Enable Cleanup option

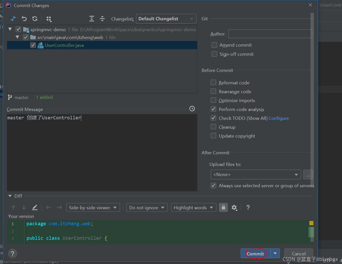click(213, 127)
